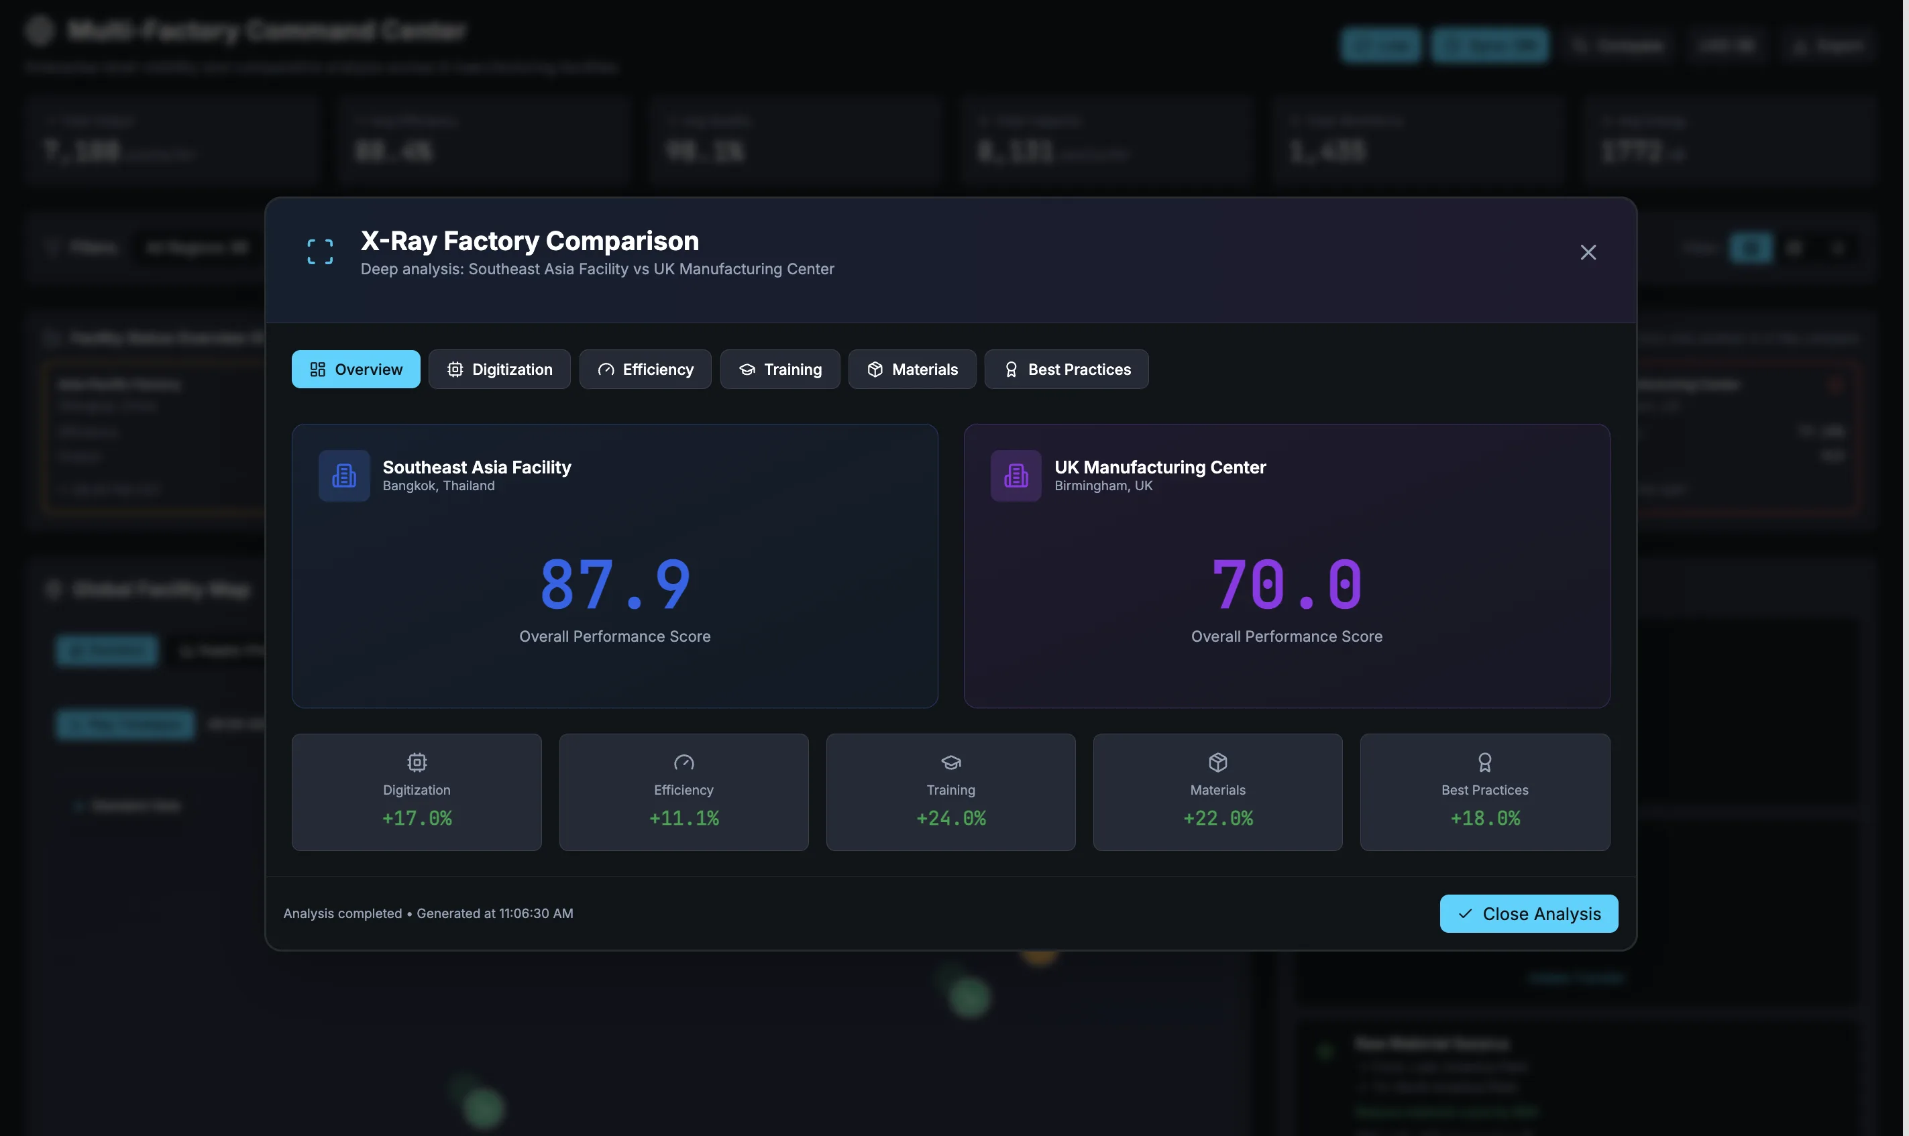Image resolution: width=1909 pixels, height=1136 pixels.
Task: Click the Analysis completed timestamp text
Action: point(428,913)
